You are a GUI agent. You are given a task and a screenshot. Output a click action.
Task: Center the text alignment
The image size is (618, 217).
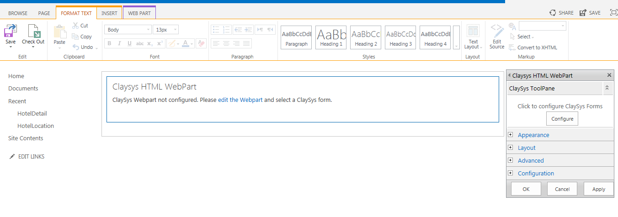click(226, 43)
